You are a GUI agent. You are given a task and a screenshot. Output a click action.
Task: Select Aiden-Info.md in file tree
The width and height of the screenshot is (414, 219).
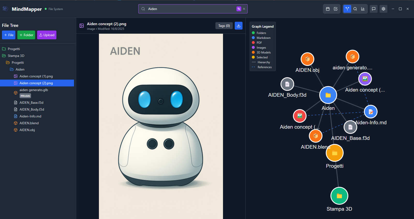(x=30, y=116)
